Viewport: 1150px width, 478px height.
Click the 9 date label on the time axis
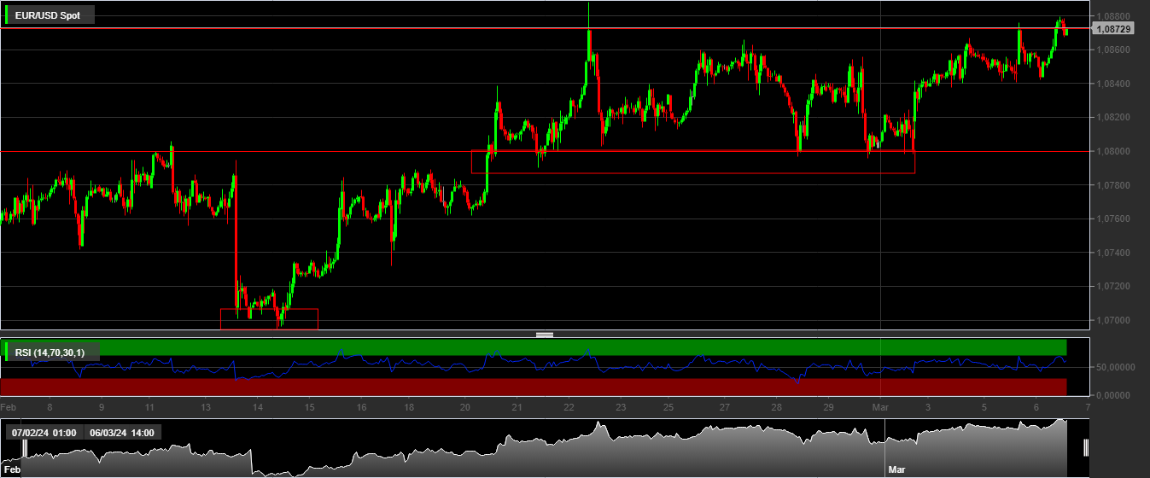point(102,407)
